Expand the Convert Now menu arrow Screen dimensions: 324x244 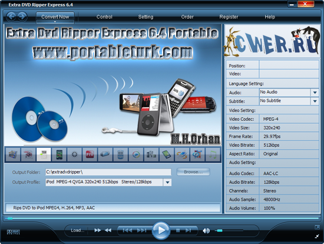click(55, 22)
